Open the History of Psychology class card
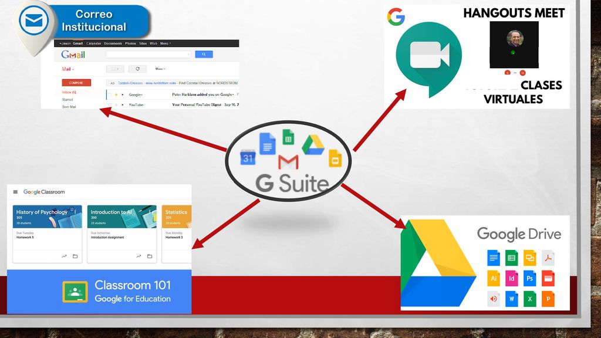The image size is (601, 338). click(x=47, y=234)
